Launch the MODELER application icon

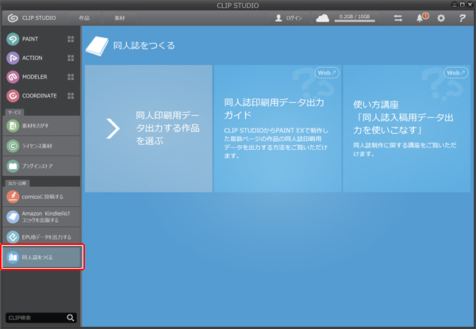coord(13,77)
